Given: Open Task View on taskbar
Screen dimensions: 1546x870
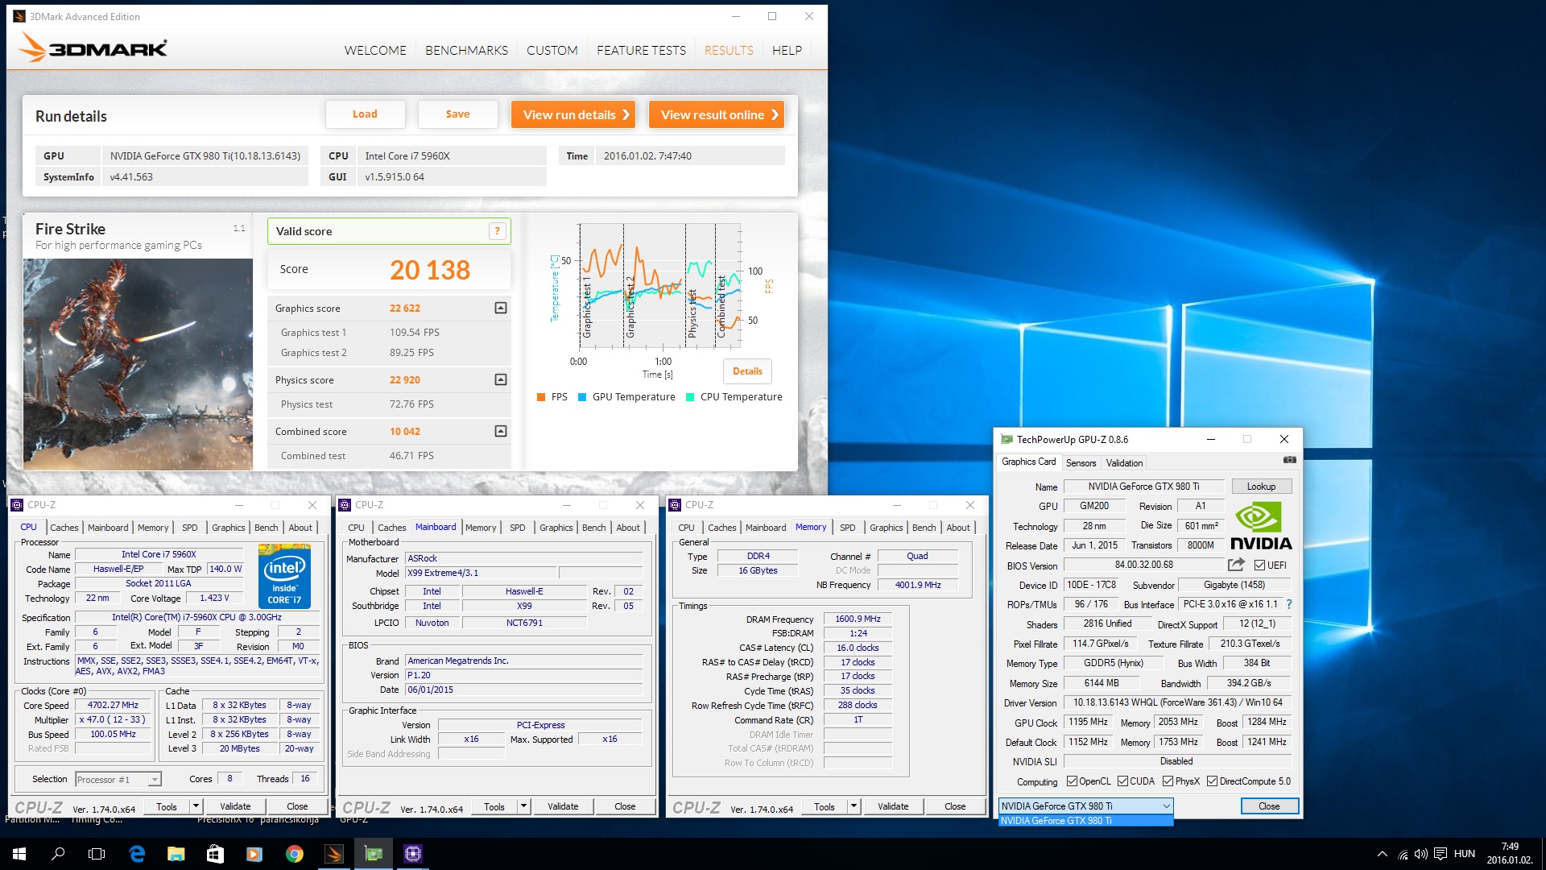Looking at the screenshot, I should 97,854.
